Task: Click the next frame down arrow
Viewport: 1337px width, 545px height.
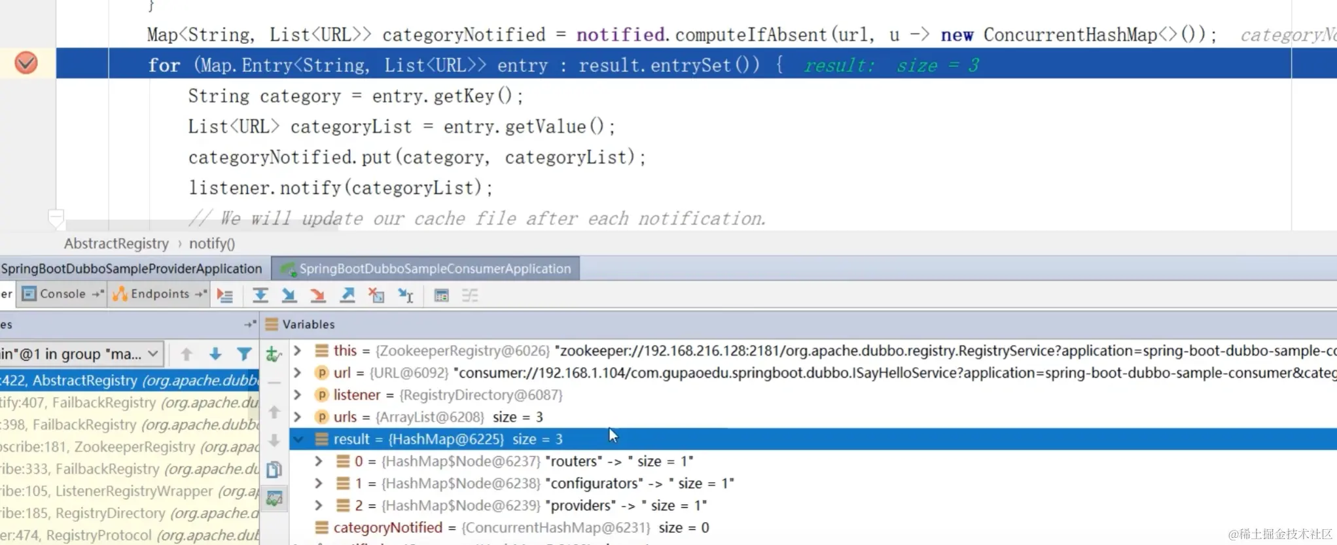Action: pyautogui.click(x=215, y=355)
